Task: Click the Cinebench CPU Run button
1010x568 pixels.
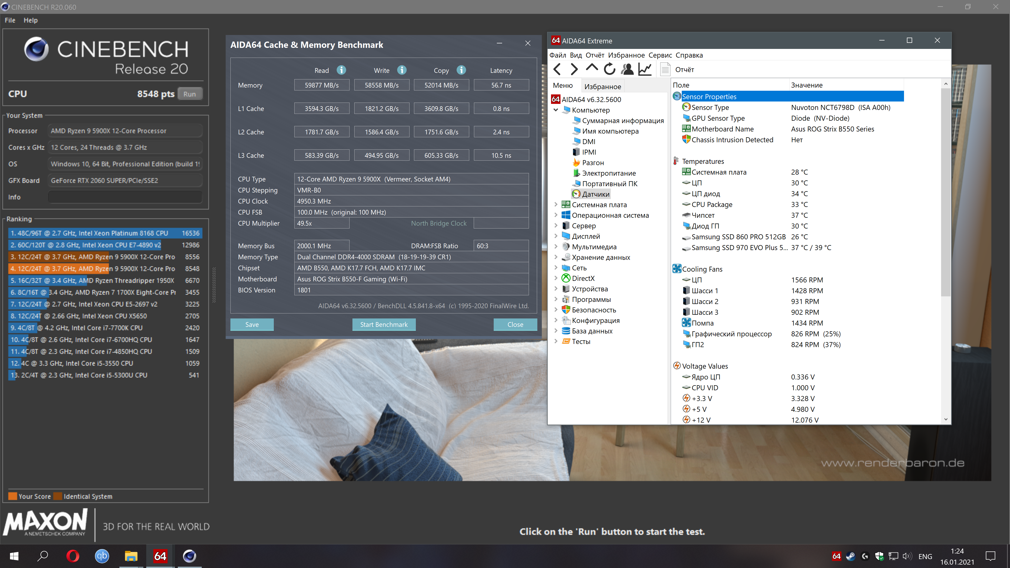Action: [x=189, y=94]
